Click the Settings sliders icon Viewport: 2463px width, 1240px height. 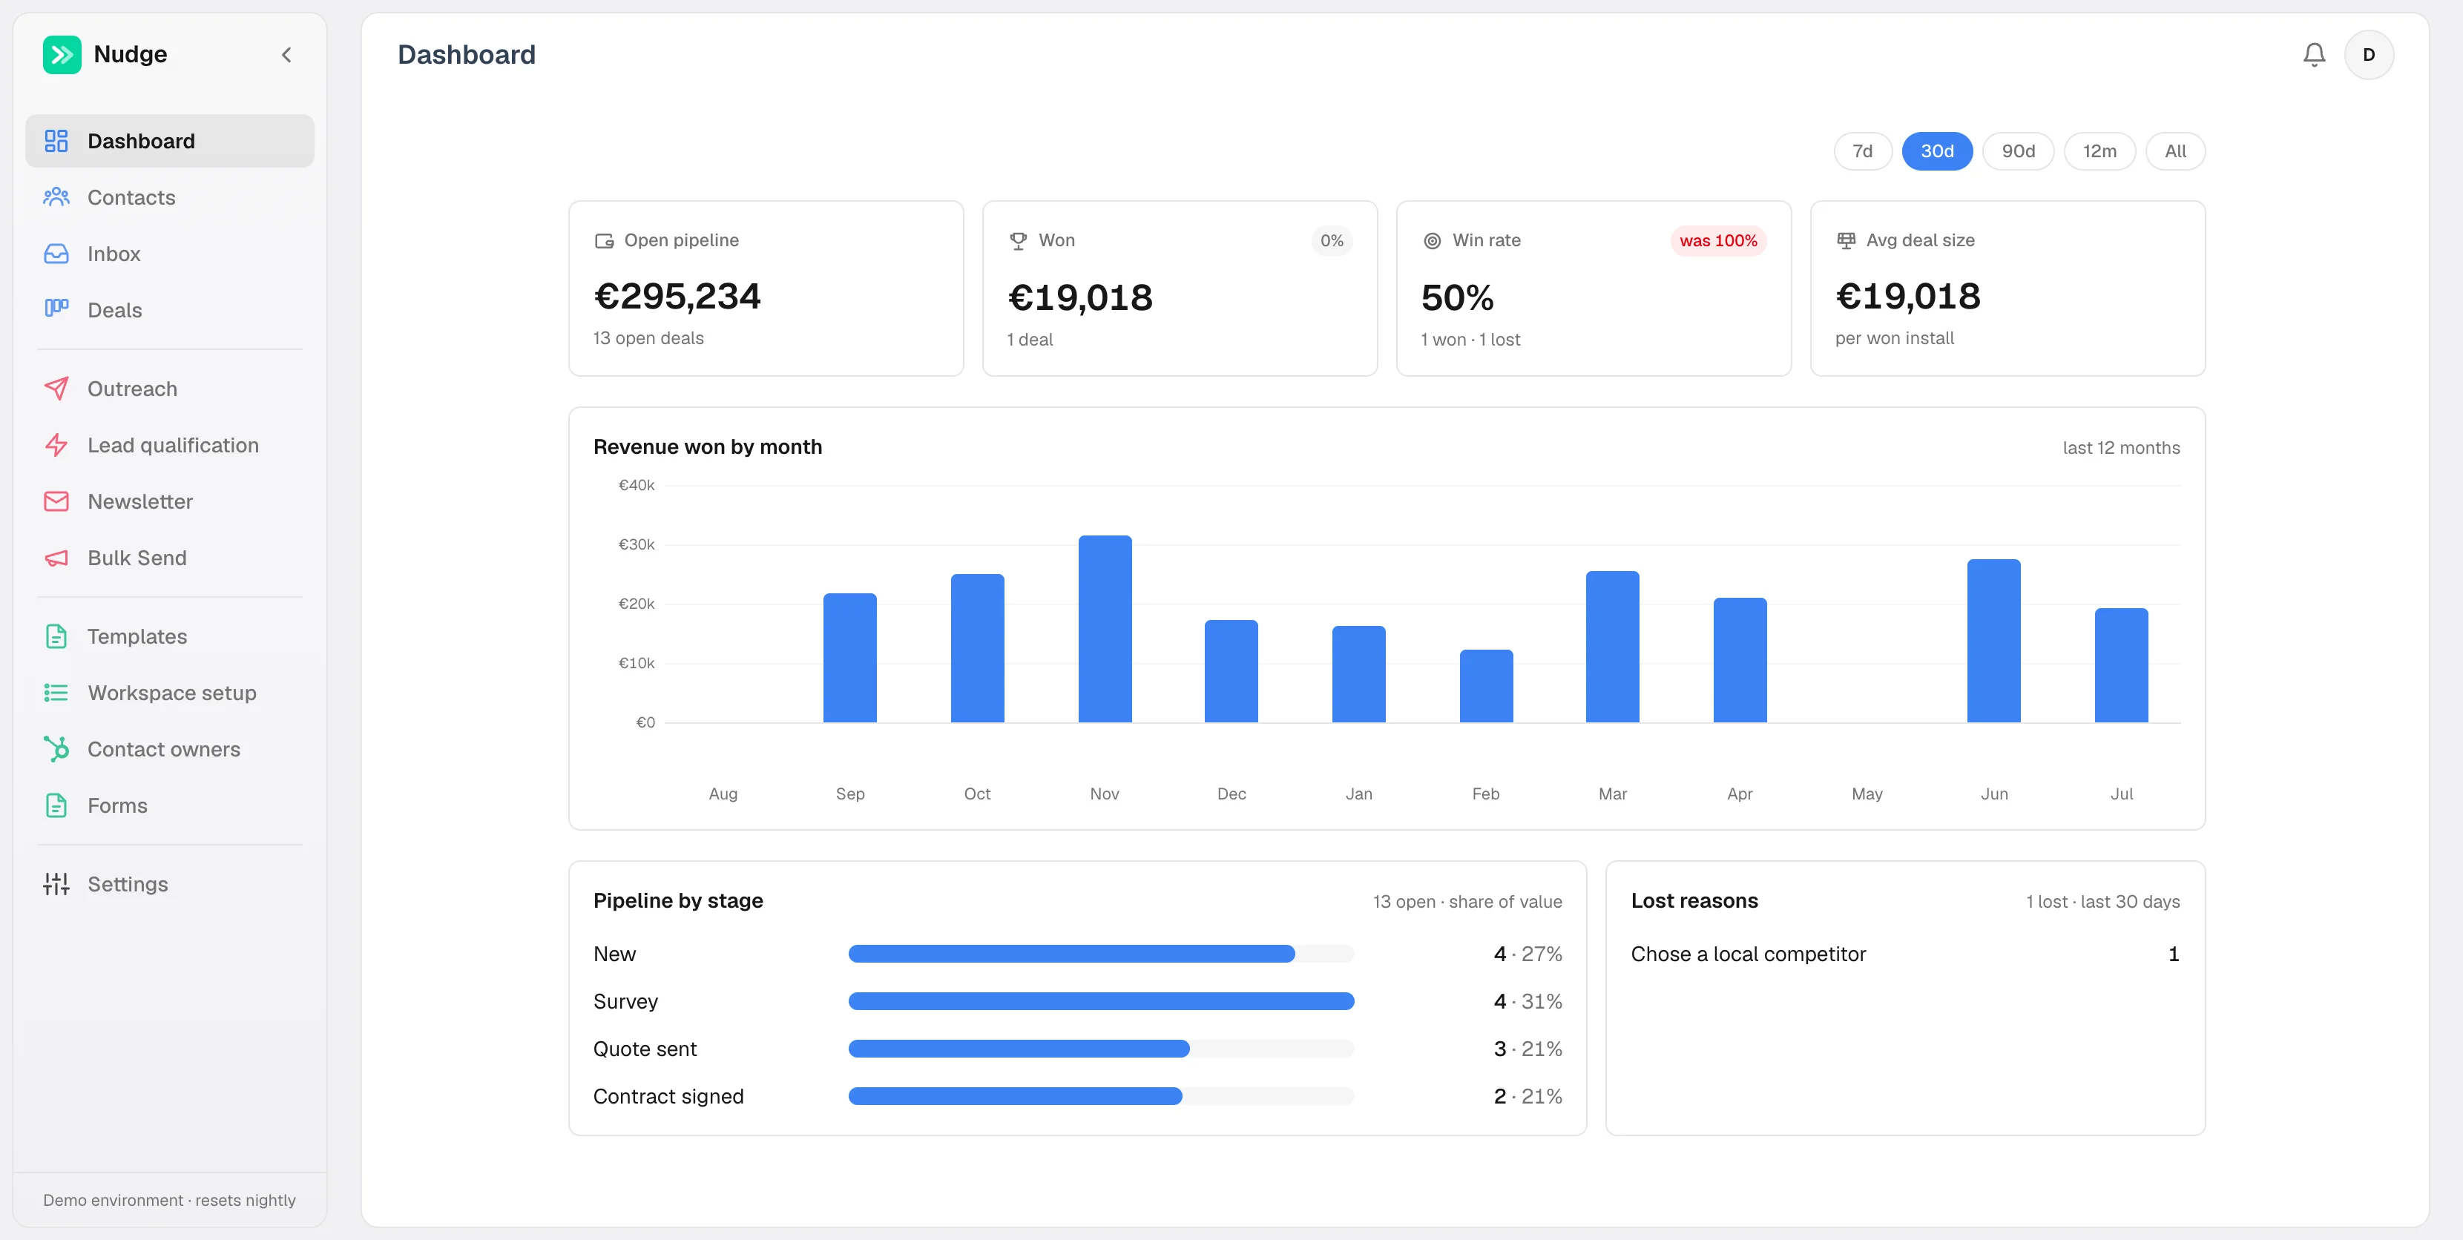tap(56, 883)
